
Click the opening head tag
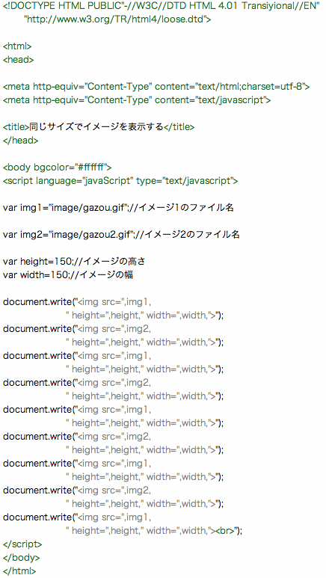(19, 60)
